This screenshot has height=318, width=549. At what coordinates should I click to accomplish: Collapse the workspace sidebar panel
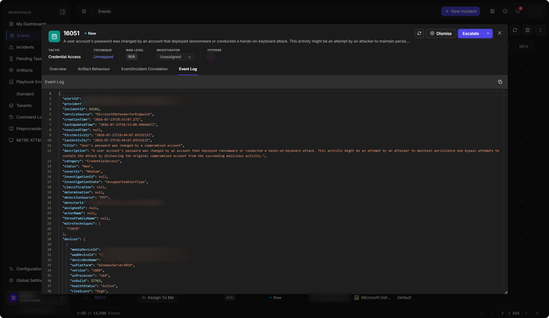(x=63, y=12)
